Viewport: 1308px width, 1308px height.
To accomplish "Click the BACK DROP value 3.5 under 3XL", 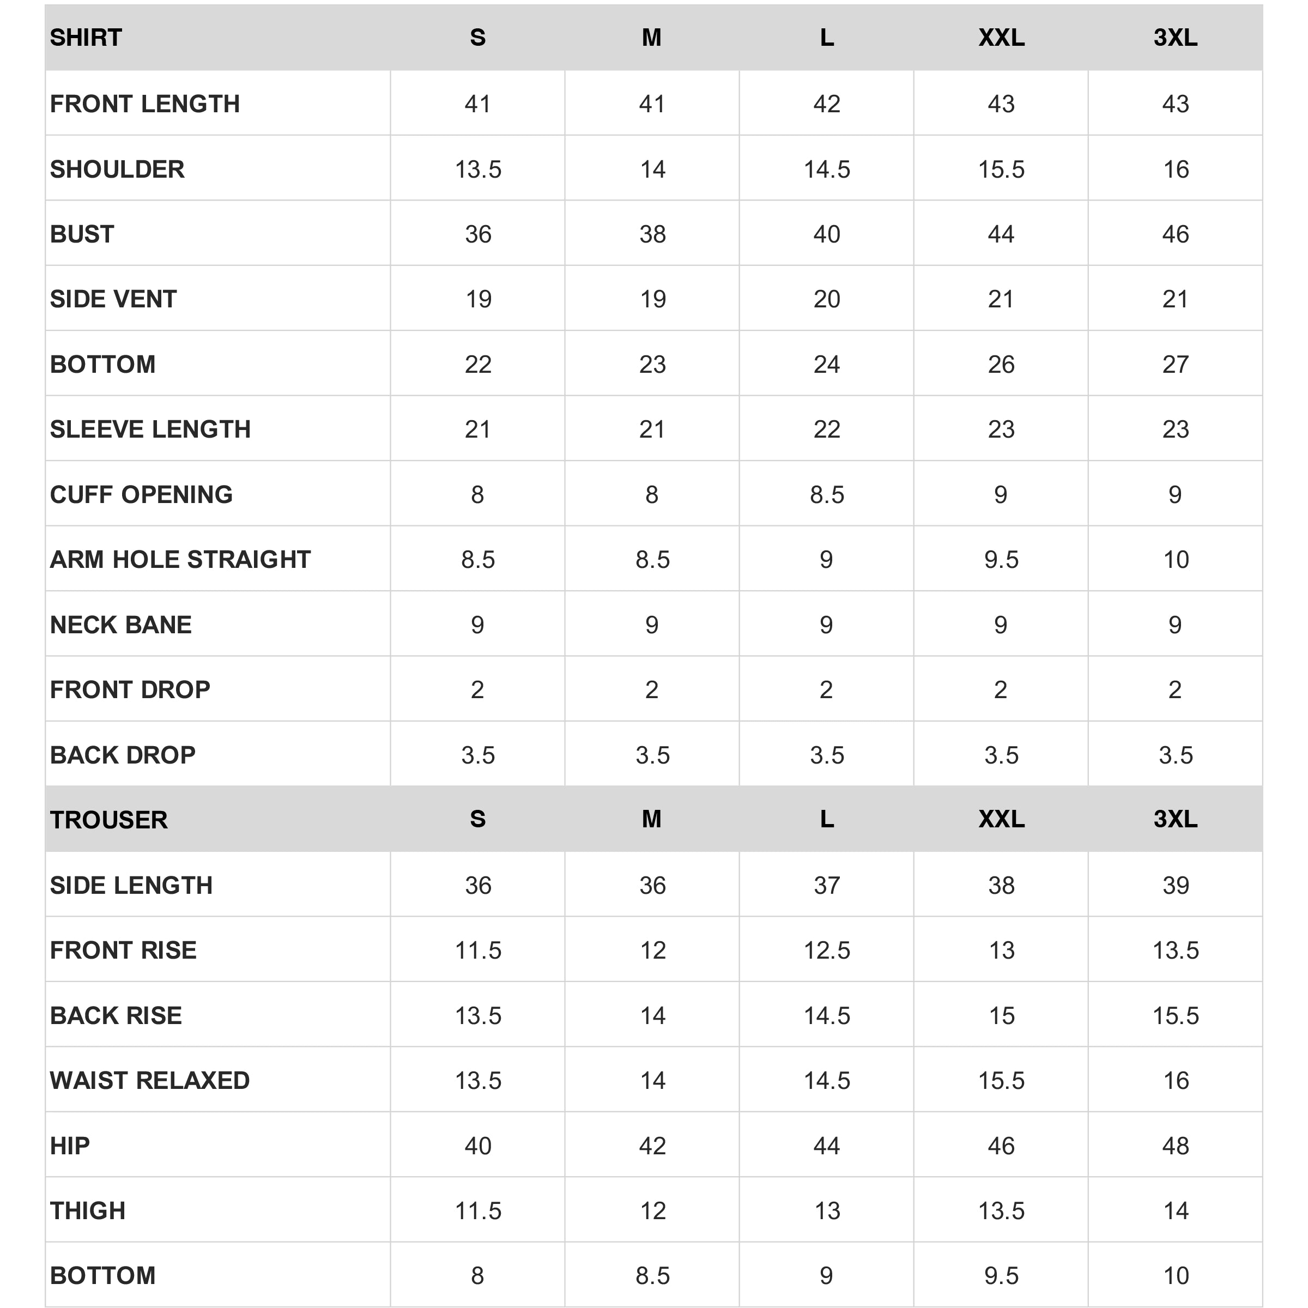I will tap(1176, 755).
